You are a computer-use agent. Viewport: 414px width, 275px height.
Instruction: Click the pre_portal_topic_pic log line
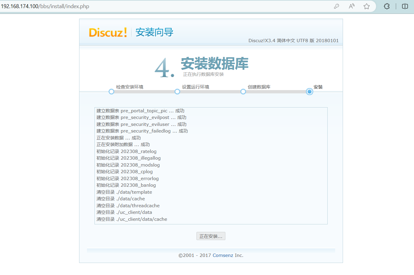click(141, 111)
